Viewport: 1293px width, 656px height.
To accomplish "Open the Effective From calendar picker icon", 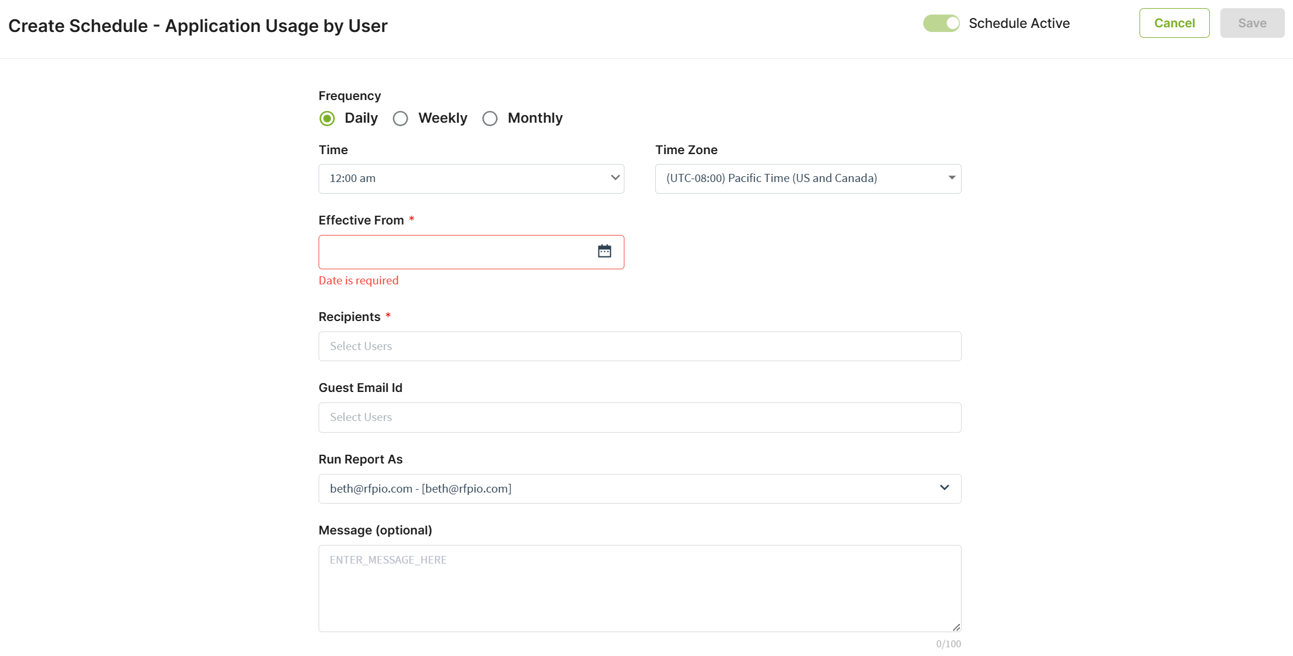I will (605, 251).
